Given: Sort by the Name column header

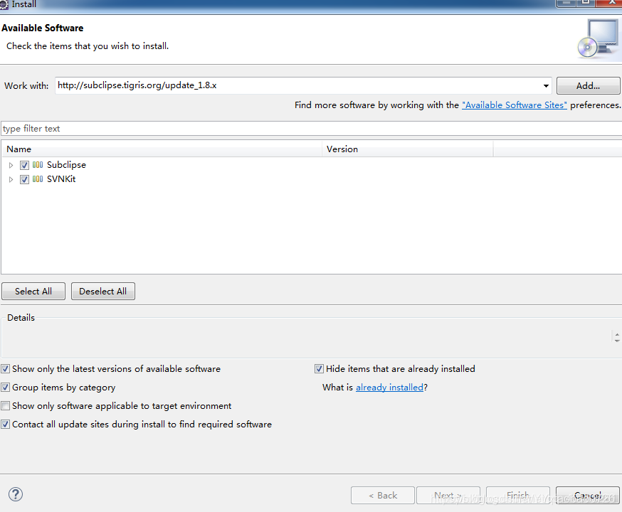Looking at the screenshot, I should [162, 149].
